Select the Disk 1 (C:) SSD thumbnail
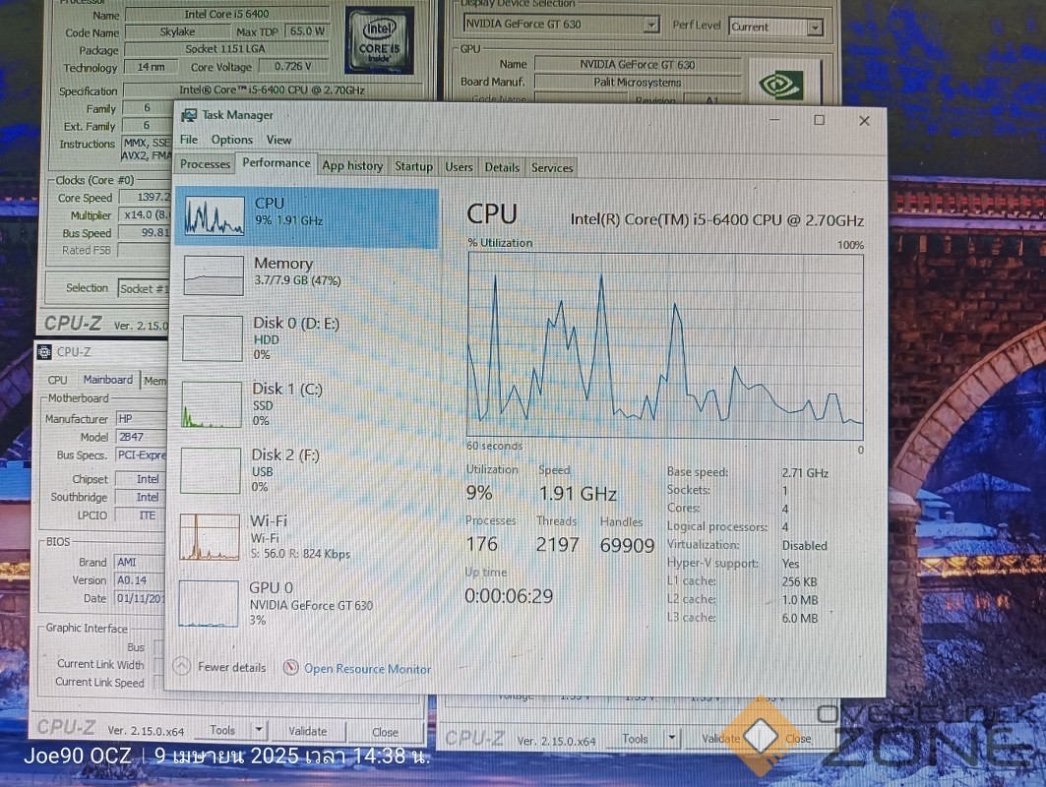 tap(212, 404)
